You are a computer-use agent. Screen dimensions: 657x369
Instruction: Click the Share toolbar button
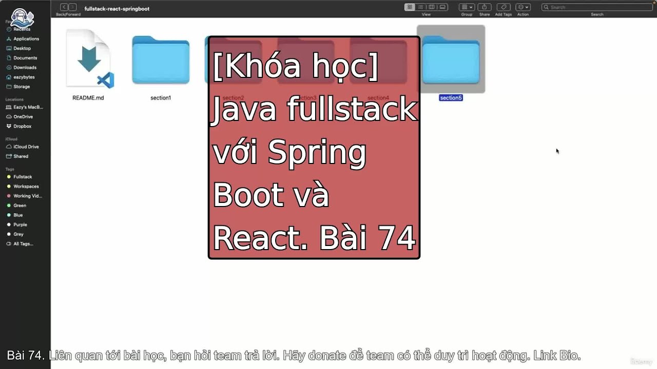(485, 7)
